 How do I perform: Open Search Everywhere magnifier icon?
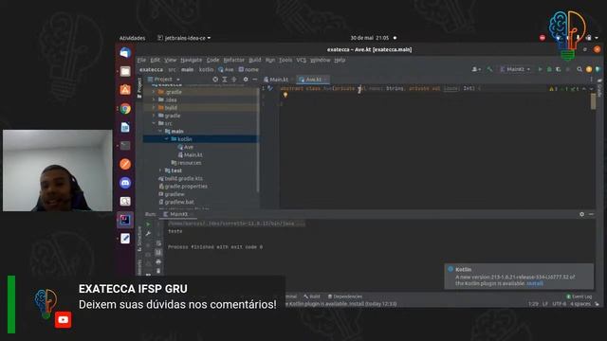pos(579,69)
